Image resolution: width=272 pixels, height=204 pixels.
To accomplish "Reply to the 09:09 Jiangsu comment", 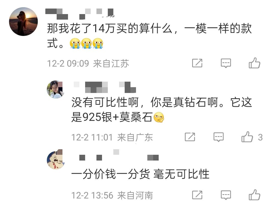I will [x=226, y=63].
